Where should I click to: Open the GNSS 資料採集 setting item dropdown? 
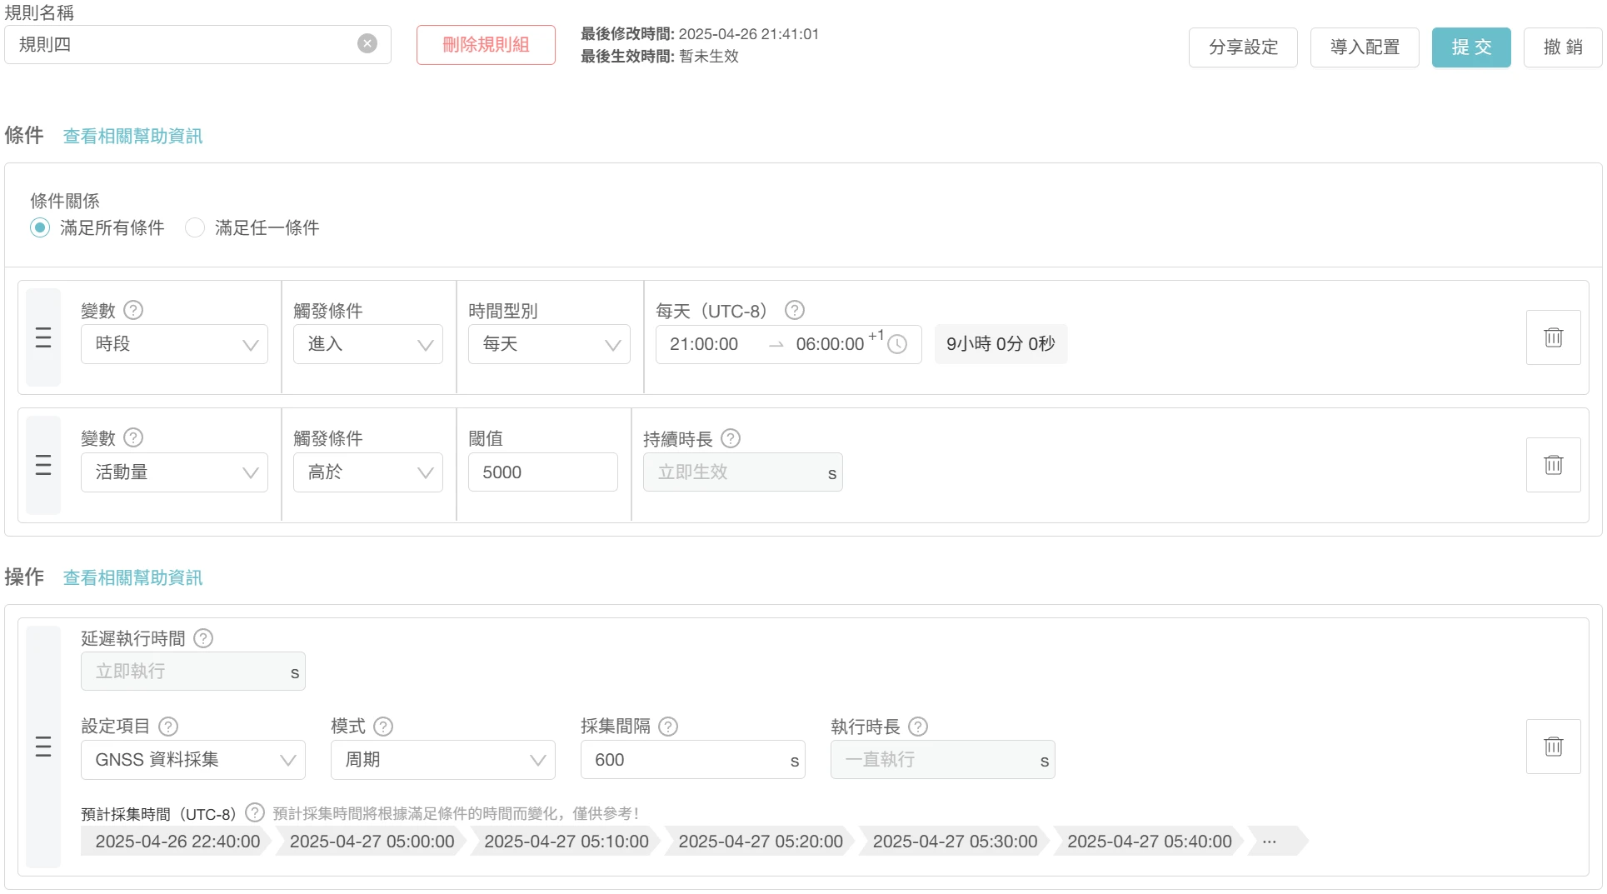(192, 760)
